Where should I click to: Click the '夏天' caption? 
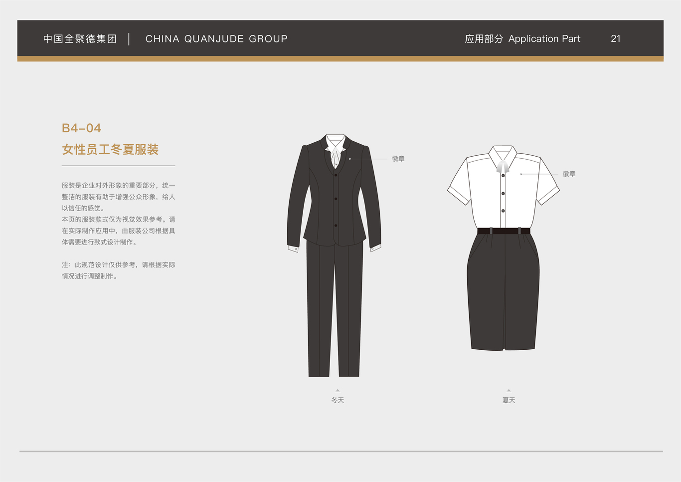(x=509, y=400)
